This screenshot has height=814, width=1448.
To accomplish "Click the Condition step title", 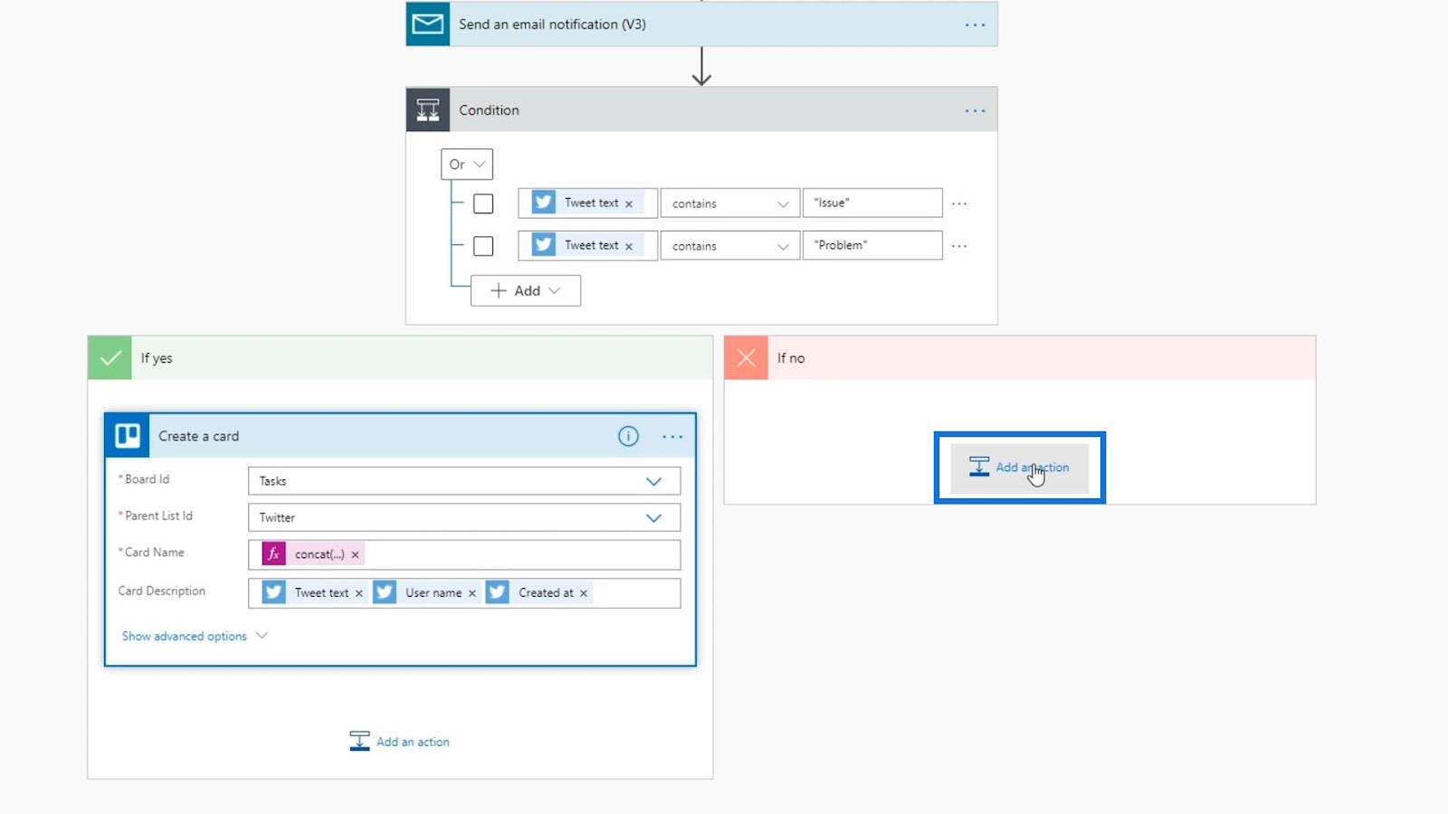I will pos(489,110).
